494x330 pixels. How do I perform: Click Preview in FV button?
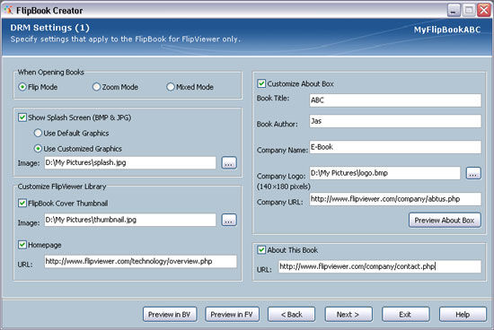232,314
